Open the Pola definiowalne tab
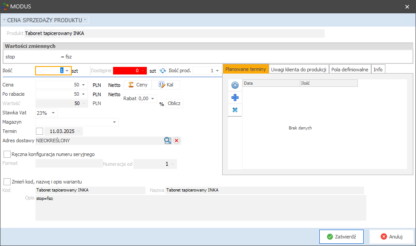 (350, 69)
